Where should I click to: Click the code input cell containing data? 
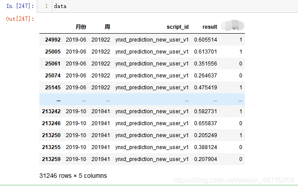coord(167,6)
